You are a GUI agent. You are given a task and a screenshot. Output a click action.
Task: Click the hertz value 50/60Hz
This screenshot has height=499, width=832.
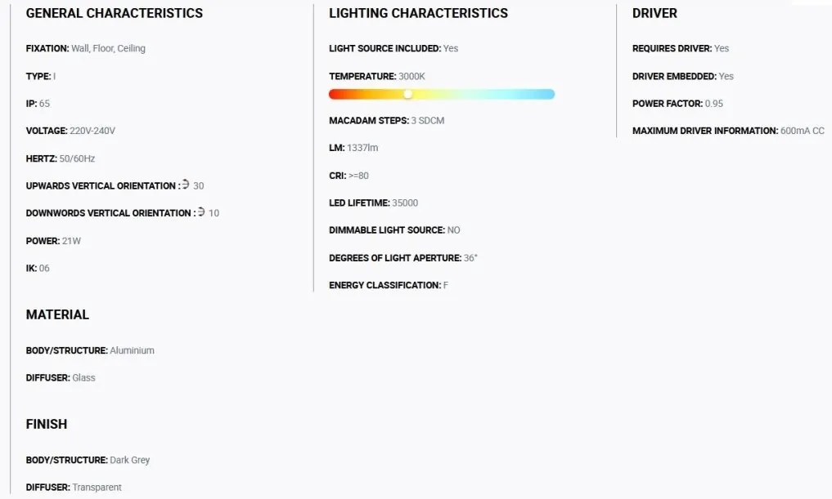point(77,158)
